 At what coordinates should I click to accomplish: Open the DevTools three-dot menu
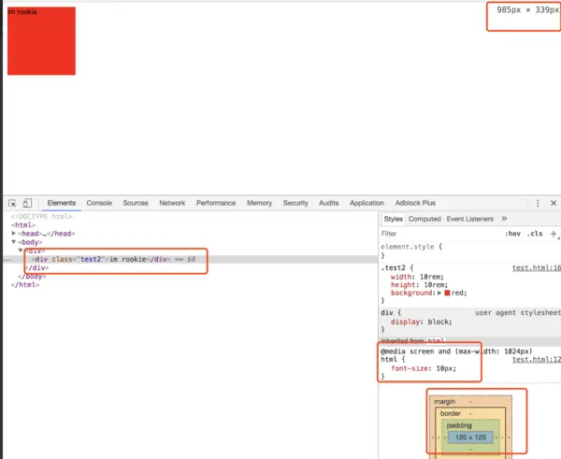[x=538, y=203]
